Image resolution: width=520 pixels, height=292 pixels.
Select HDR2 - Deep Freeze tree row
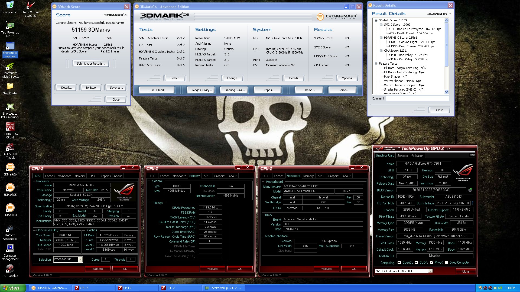tap(411, 46)
